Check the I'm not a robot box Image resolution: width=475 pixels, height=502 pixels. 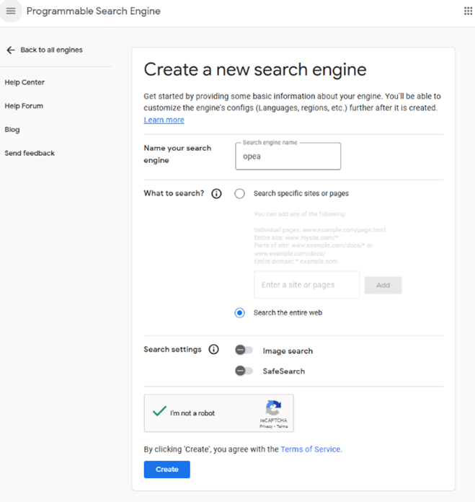159,413
